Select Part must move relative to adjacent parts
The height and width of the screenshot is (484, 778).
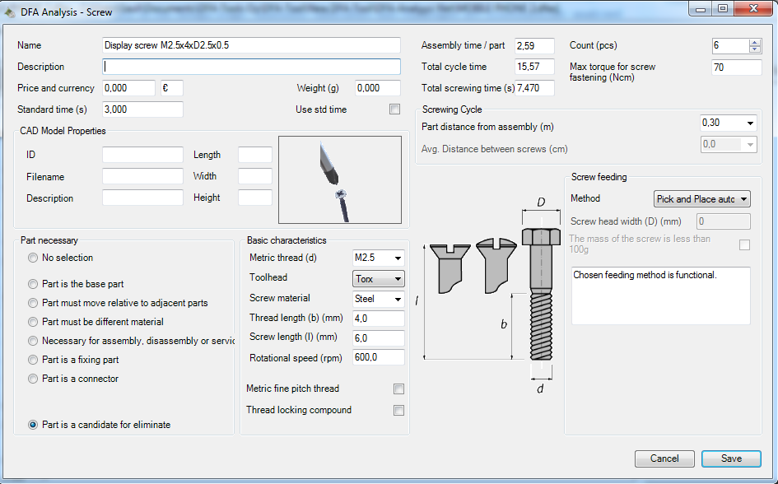33,303
